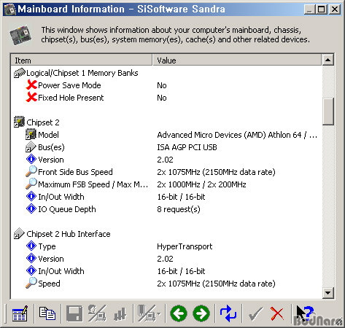The height and width of the screenshot is (328, 345).
Task: Open the dropdown arrow beside the slashed chip icon
Action: 159,314
